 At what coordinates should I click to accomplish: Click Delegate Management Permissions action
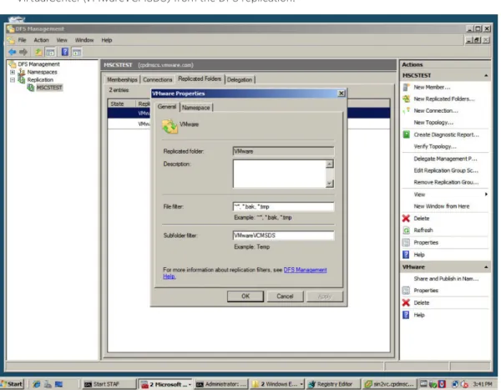tap(445, 159)
